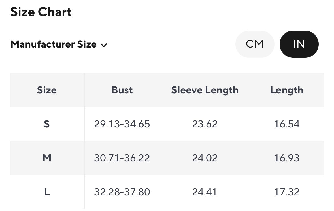
Task: Click the Size column header
Action: 47,90
